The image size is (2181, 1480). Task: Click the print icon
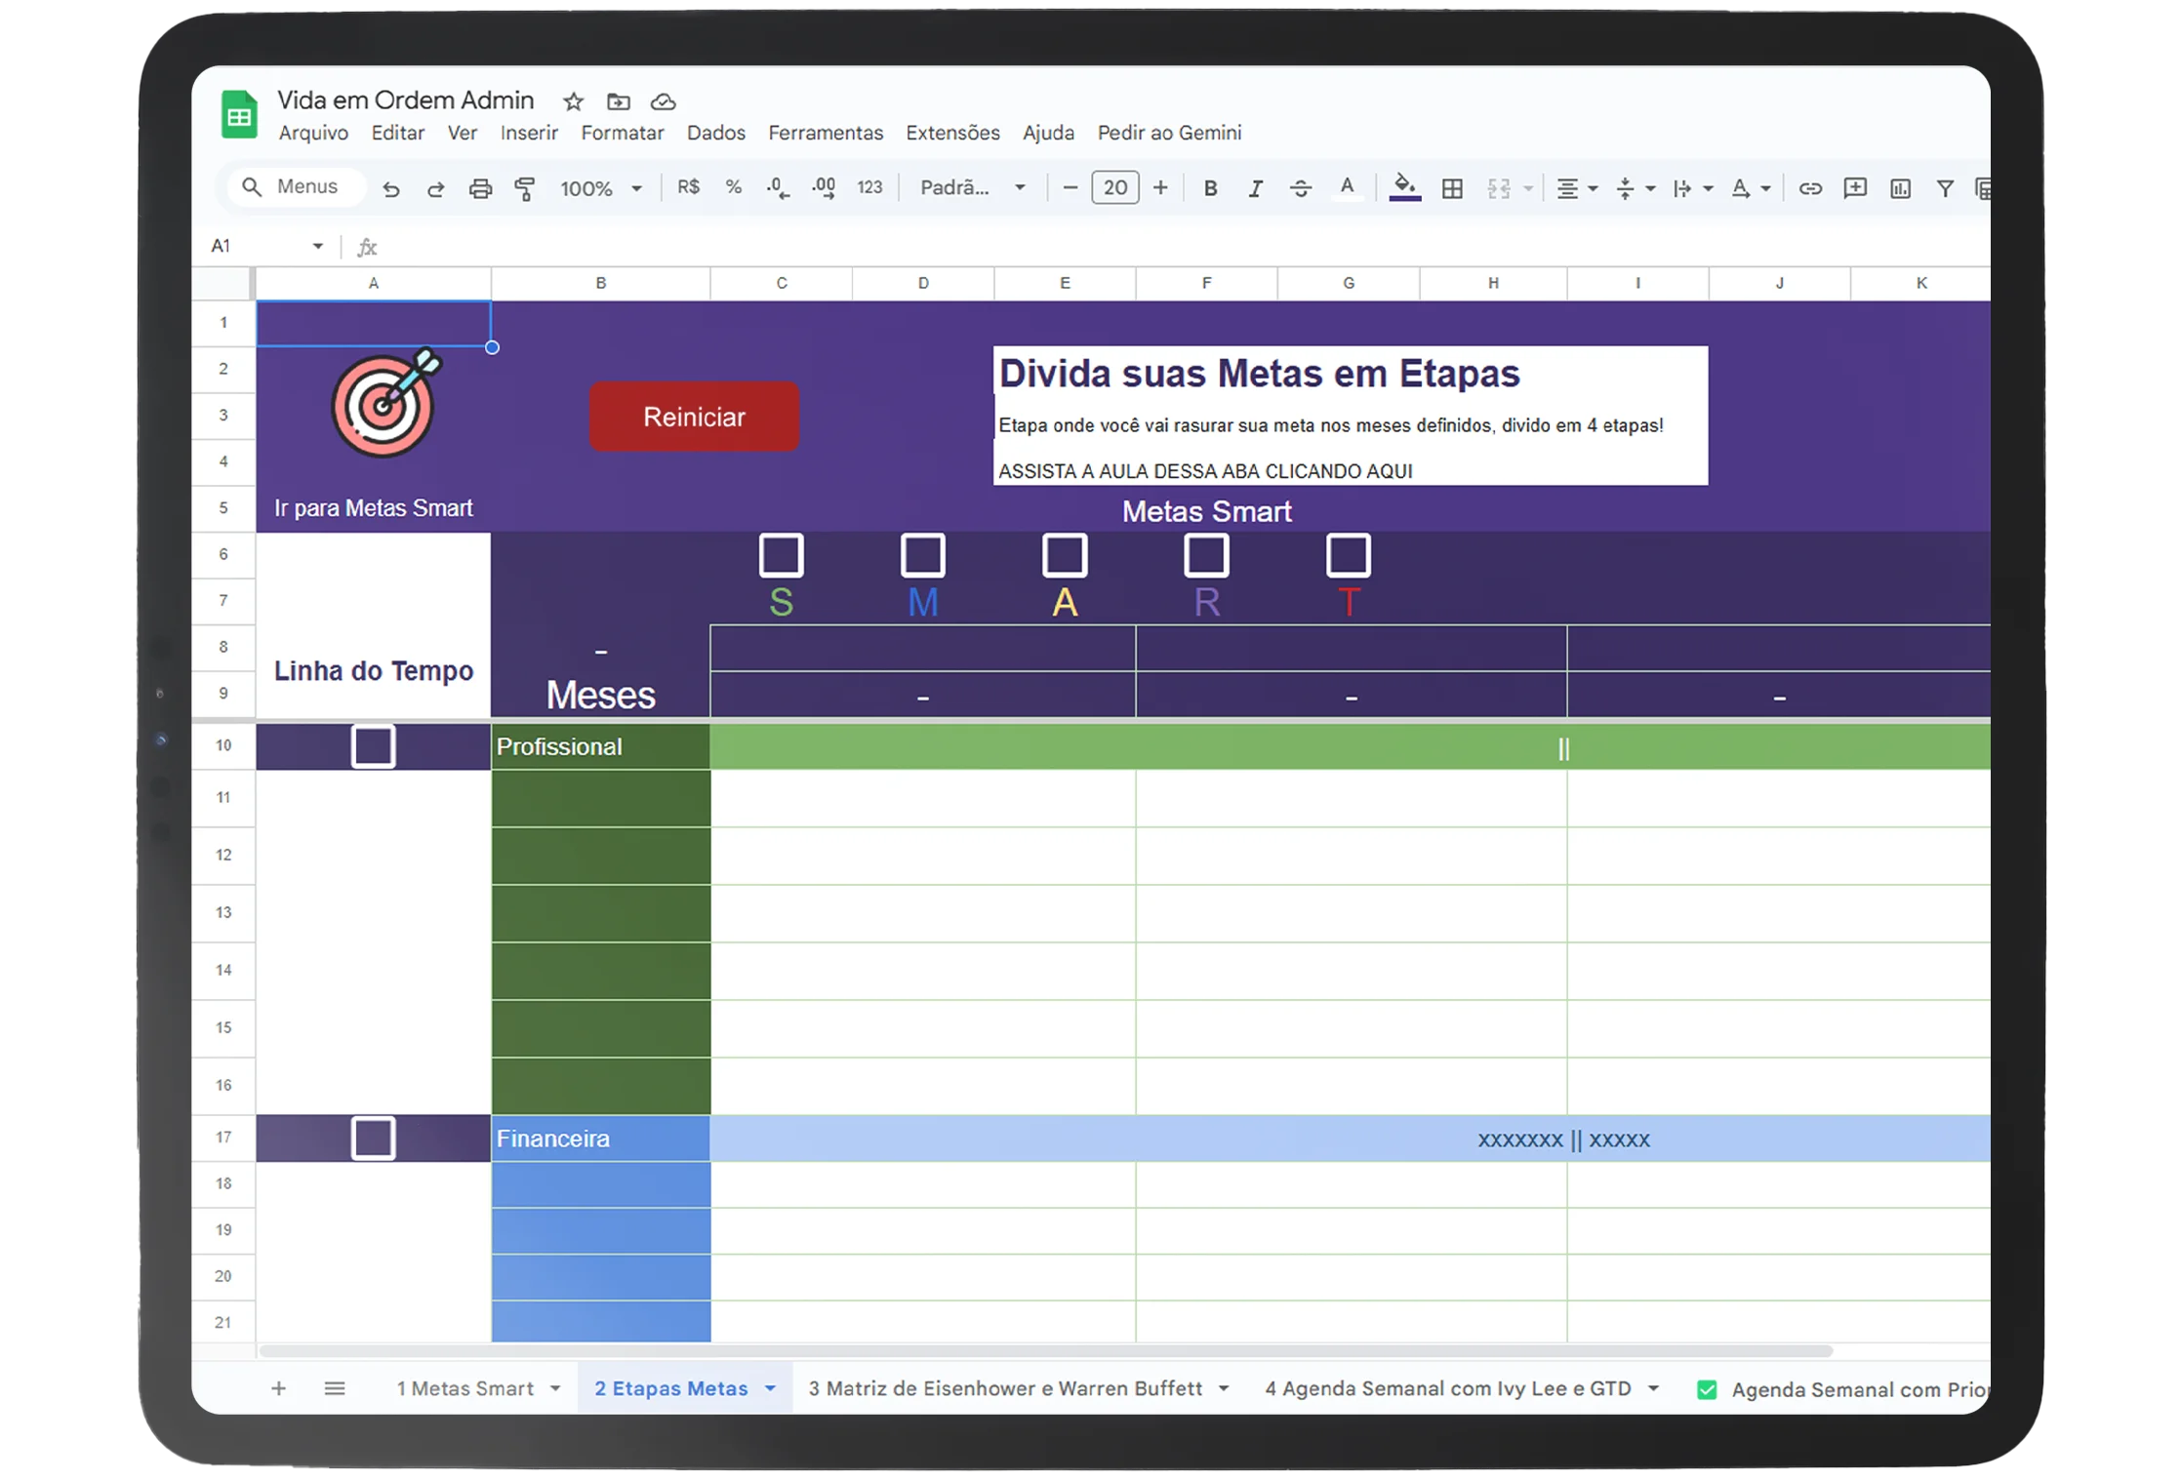pos(480,189)
